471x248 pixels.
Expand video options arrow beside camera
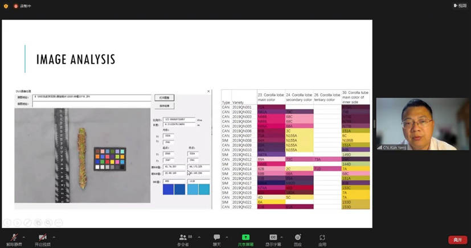click(x=54, y=237)
